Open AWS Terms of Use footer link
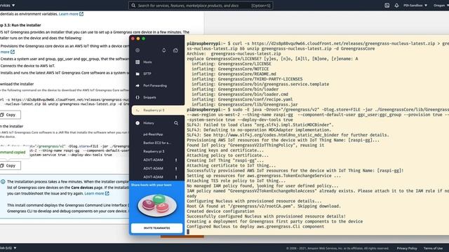 click(433, 248)
